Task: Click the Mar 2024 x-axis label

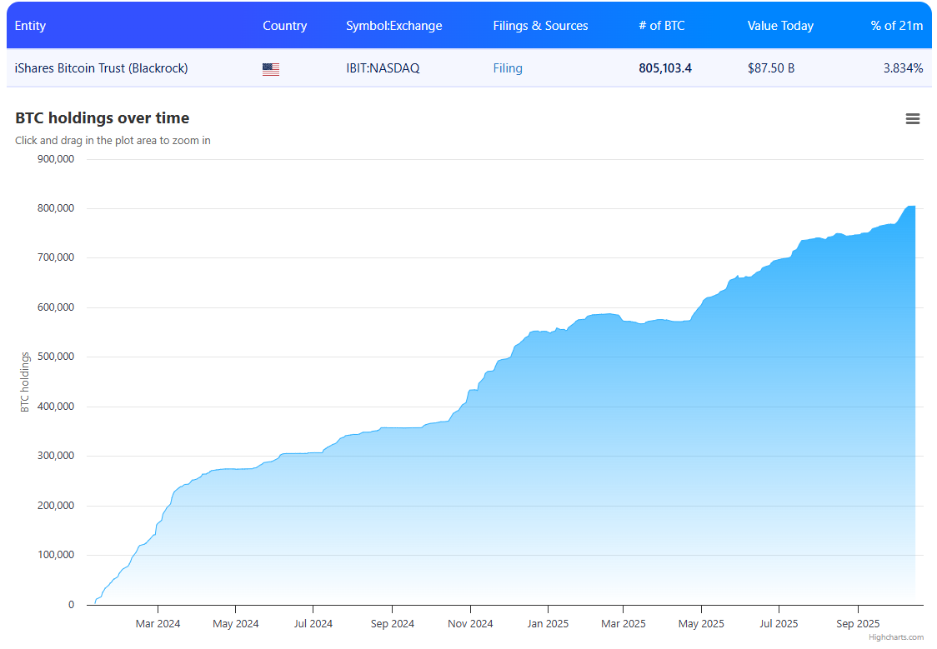Action: [158, 623]
